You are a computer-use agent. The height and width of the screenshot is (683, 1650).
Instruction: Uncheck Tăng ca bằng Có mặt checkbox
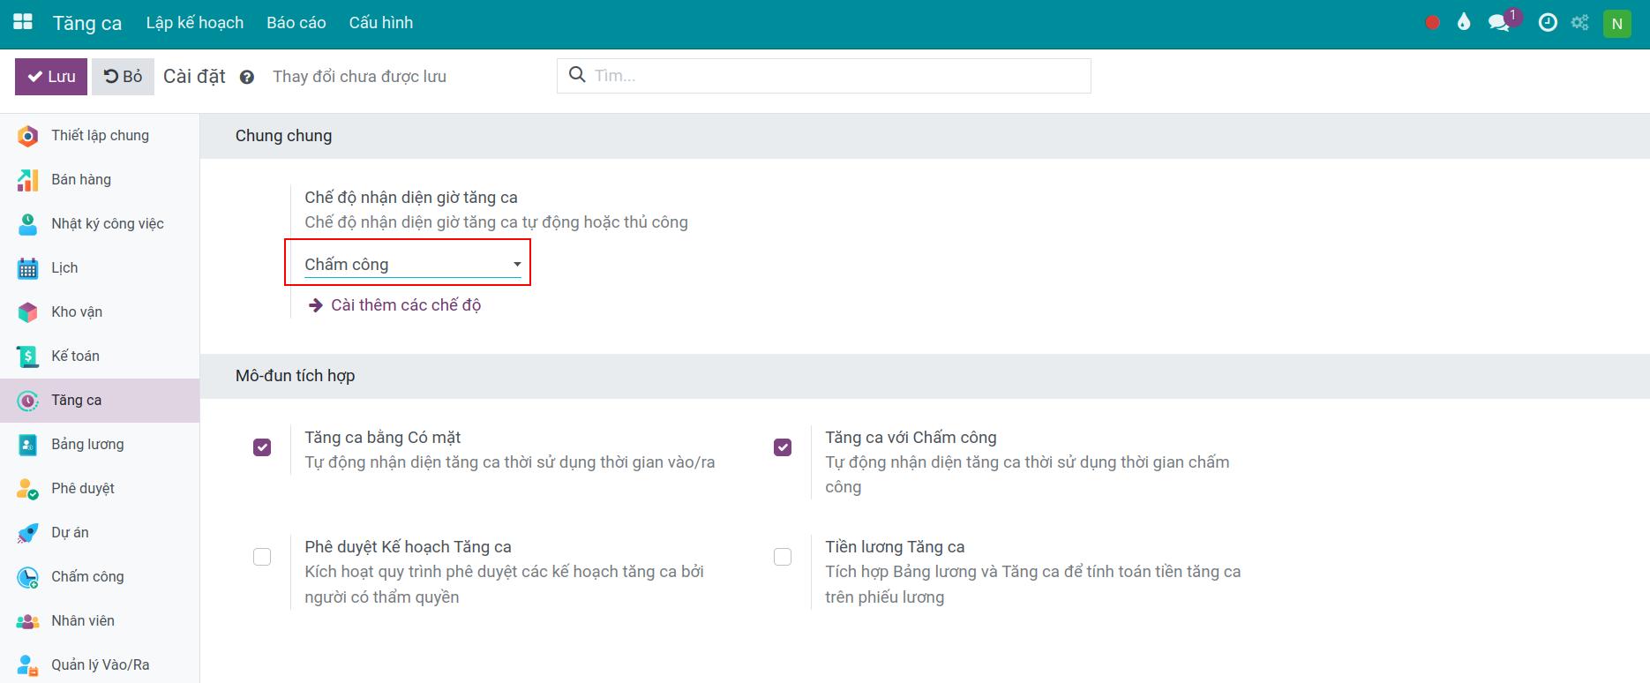[x=262, y=447]
